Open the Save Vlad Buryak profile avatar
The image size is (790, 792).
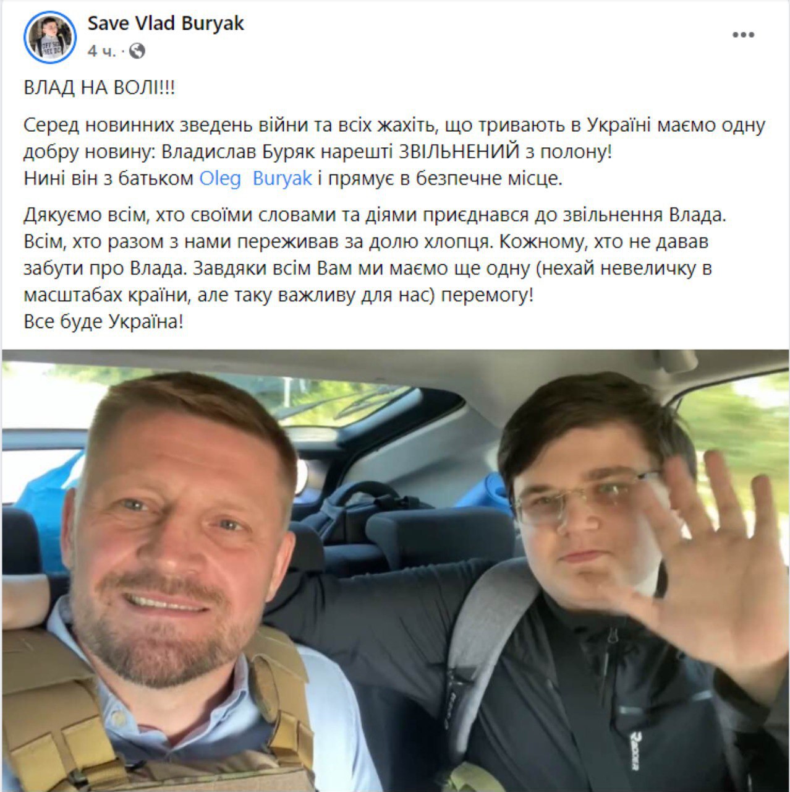49,37
